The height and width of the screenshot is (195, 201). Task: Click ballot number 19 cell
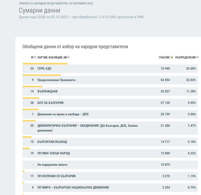point(32,153)
